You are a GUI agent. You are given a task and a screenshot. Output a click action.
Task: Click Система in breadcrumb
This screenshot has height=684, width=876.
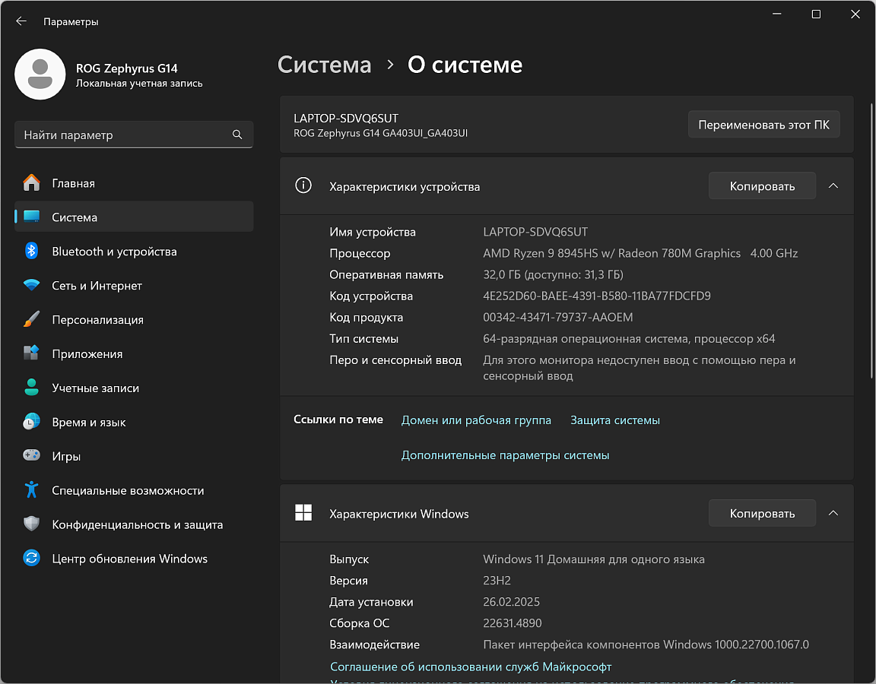324,65
